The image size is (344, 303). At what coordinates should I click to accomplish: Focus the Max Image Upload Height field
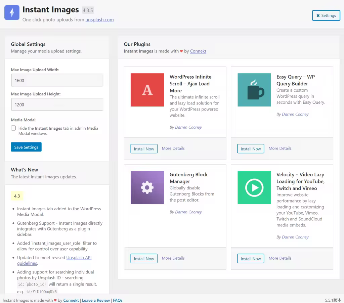point(57,104)
